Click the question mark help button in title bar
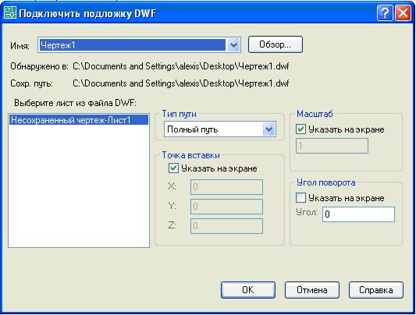The width and height of the screenshot is (416, 315). 385,13
